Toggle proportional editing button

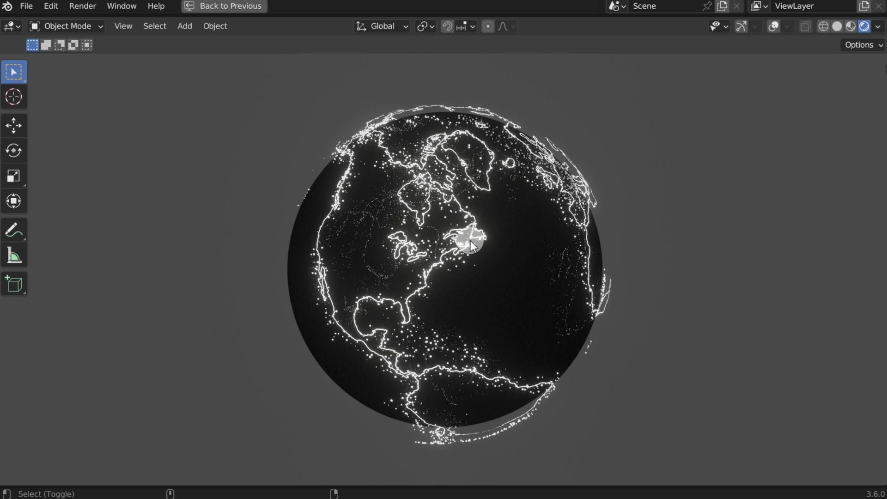tap(487, 26)
